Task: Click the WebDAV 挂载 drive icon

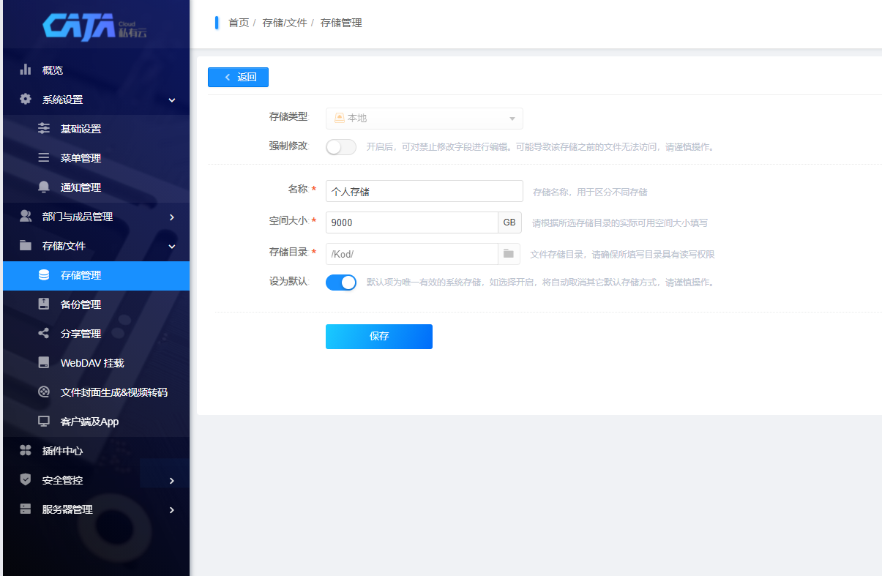Action: (44, 363)
